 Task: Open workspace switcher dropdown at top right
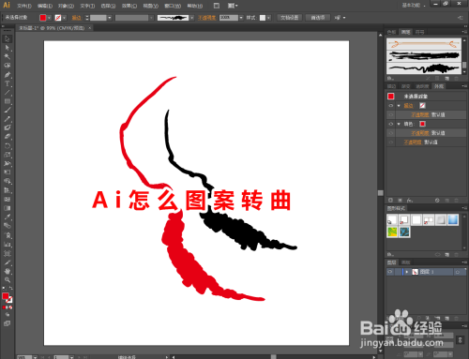tap(414, 6)
